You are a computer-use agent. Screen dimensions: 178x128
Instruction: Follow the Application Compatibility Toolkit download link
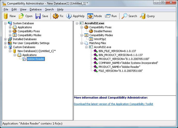pyautogui.click(x=114, y=104)
